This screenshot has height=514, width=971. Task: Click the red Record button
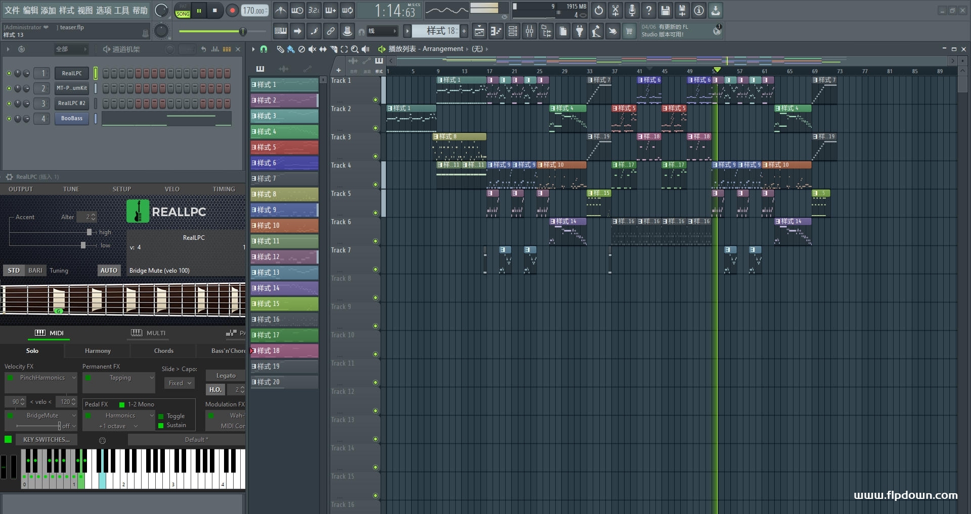pos(232,11)
